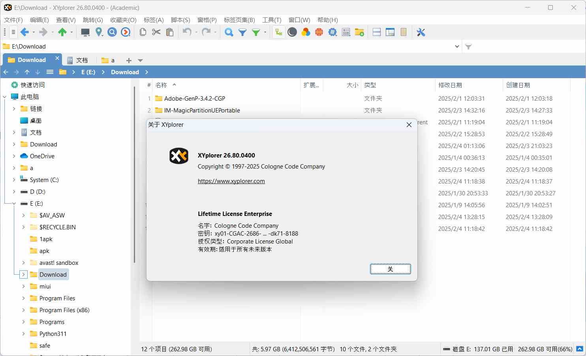Toggle Color Filters three-circles icon
Screen dimensions: 586x356
click(306, 32)
